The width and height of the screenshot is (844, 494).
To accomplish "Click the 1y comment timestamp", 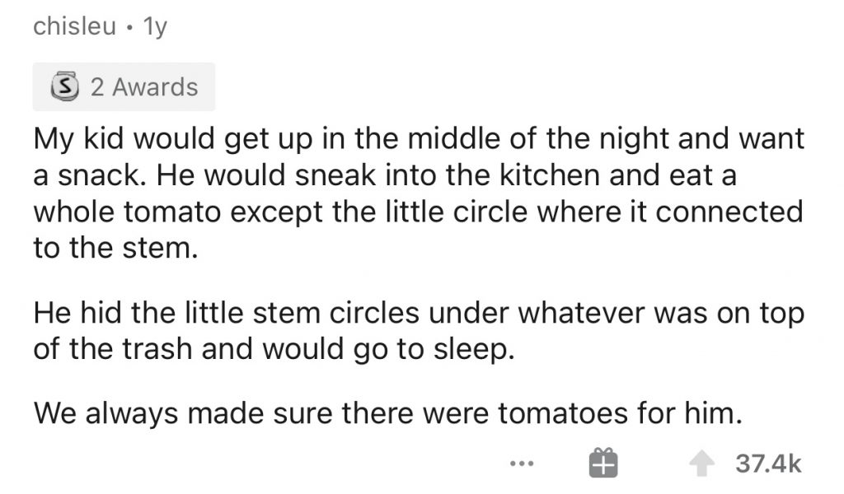I will pos(154,27).
